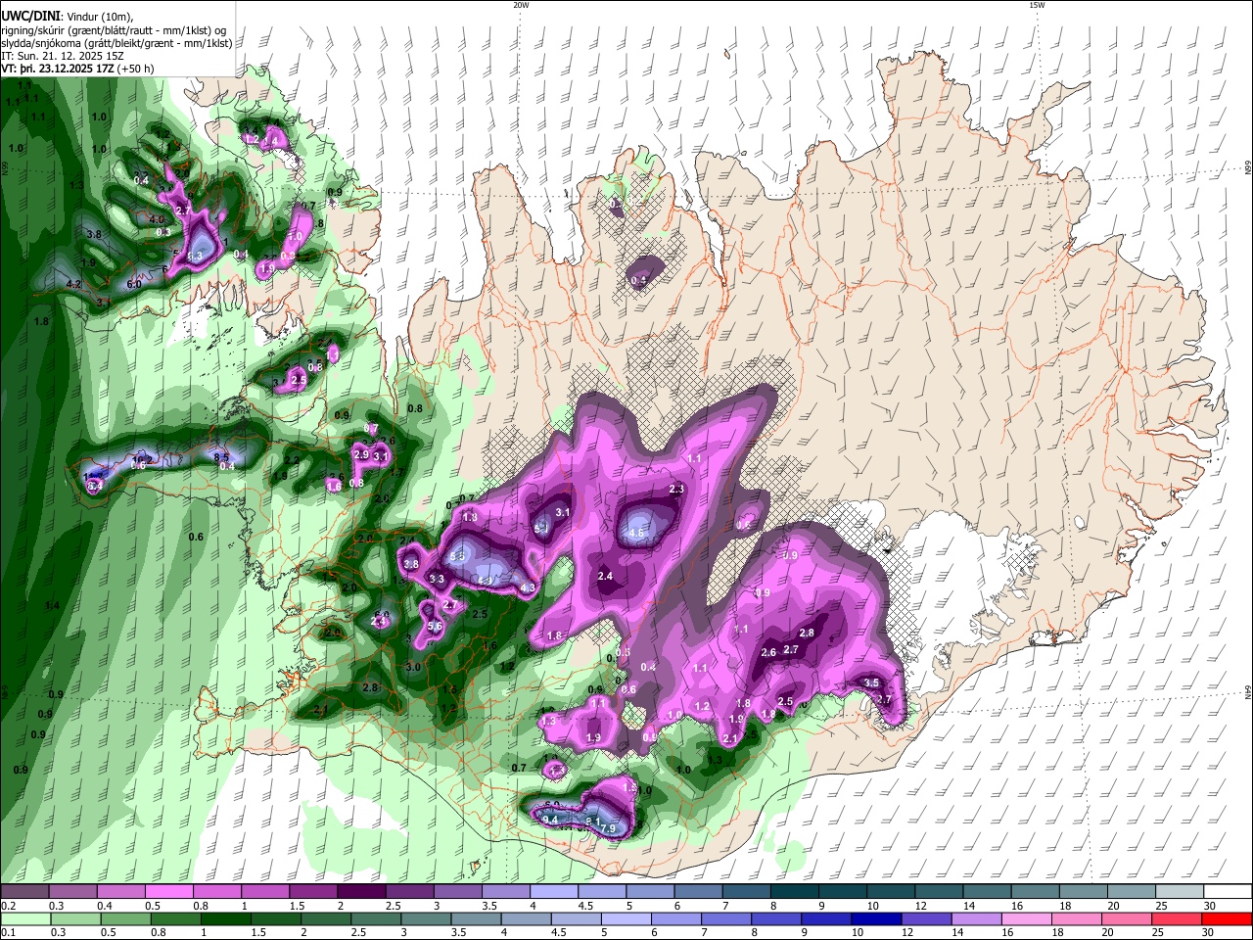
Task: Click the upper-scale swatch between 12 and 14
Action: 940,892
